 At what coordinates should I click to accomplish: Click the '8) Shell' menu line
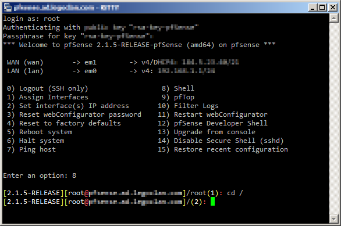pyautogui.click(x=178, y=88)
